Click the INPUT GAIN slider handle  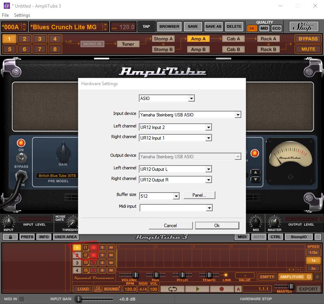tap(78, 299)
